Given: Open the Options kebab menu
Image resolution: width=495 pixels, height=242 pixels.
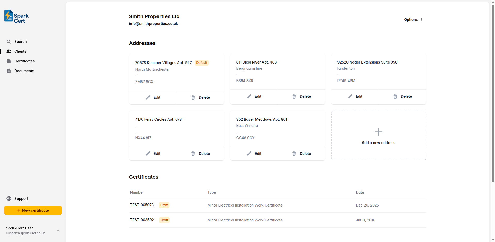Looking at the screenshot, I should (x=421, y=20).
